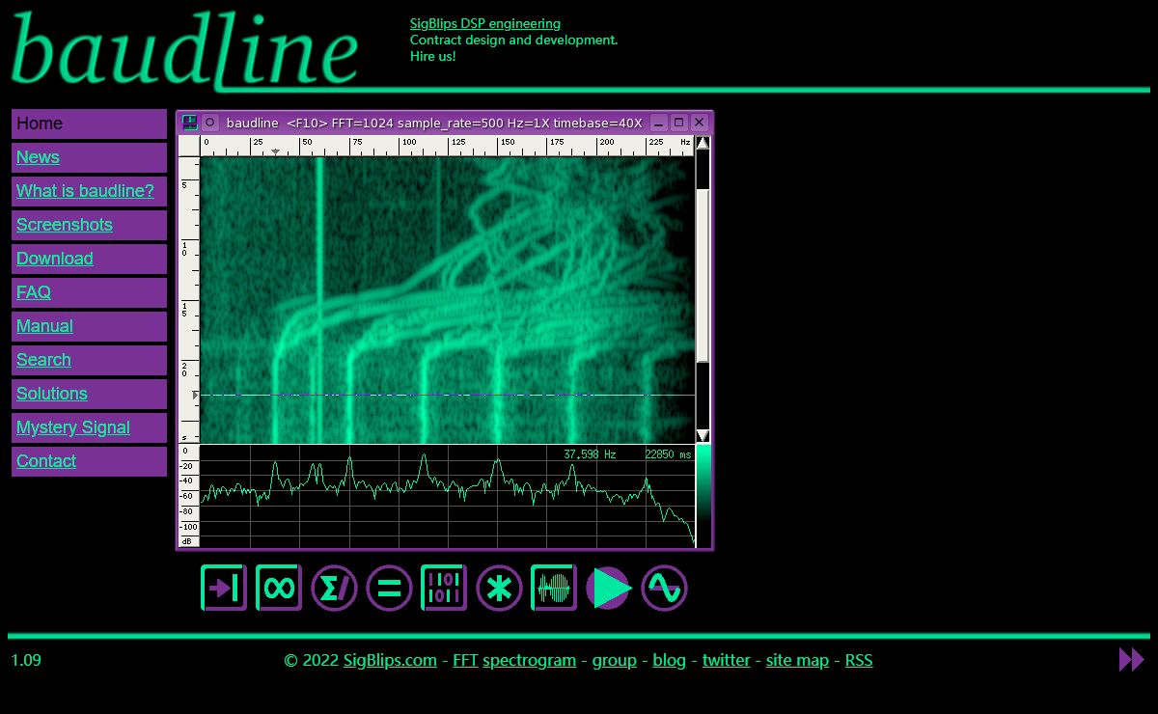Minimize the baudline window
Viewport: 1158px width, 714px height.
(x=658, y=123)
